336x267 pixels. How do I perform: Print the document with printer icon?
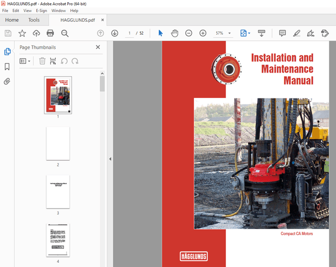tap(50, 33)
